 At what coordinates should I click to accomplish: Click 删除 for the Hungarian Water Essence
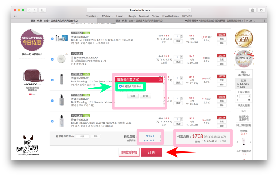pos(222,126)
